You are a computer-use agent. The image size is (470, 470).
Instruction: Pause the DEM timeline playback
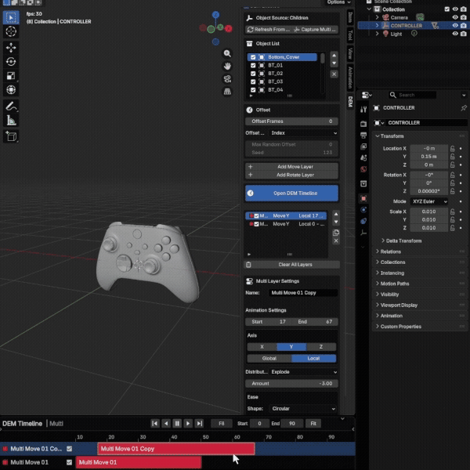(177, 423)
